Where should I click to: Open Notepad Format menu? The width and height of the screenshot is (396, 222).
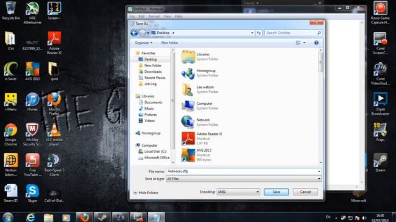click(x=154, y=17)
